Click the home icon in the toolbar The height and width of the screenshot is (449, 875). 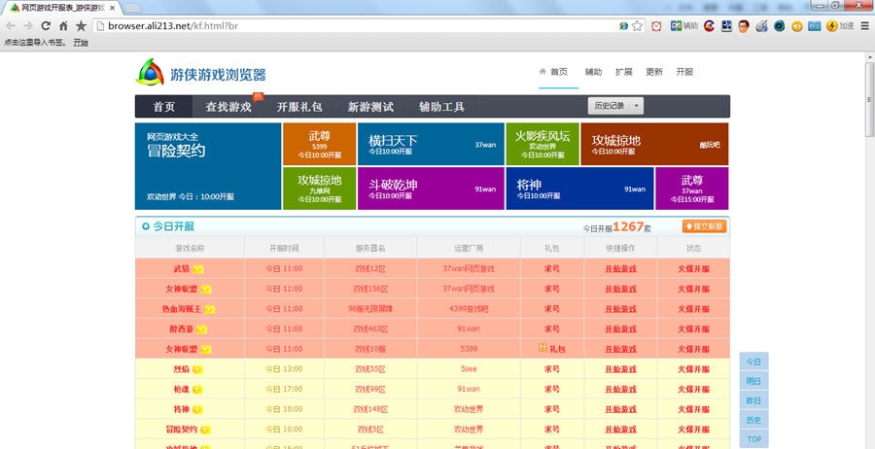click(63, 26)
